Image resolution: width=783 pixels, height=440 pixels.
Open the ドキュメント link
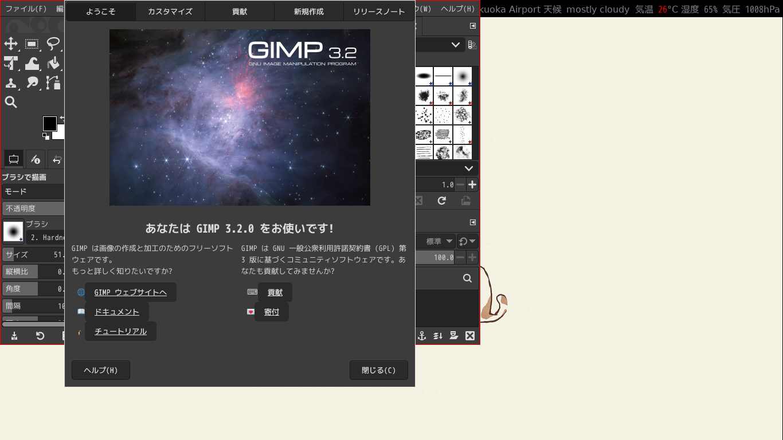(117, 312)
